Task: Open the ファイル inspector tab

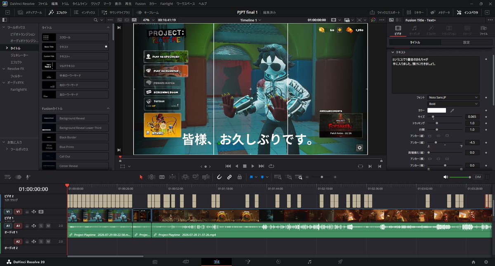Action: tap(483, 30)
